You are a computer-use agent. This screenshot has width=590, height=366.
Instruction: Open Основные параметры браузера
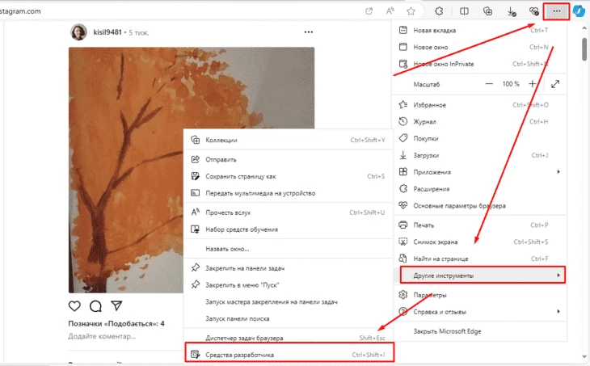[x=479, y=206]
